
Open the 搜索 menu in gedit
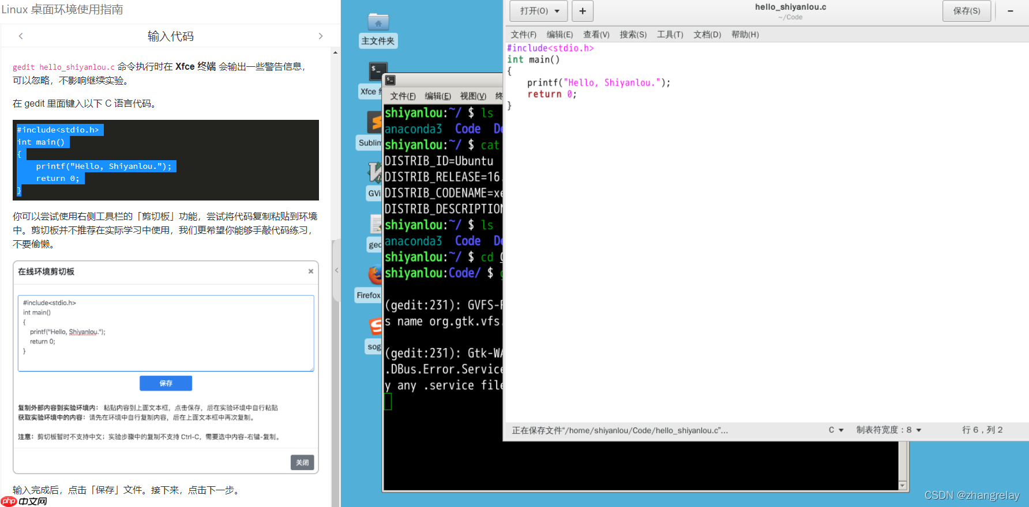click(x=633, y=35)
